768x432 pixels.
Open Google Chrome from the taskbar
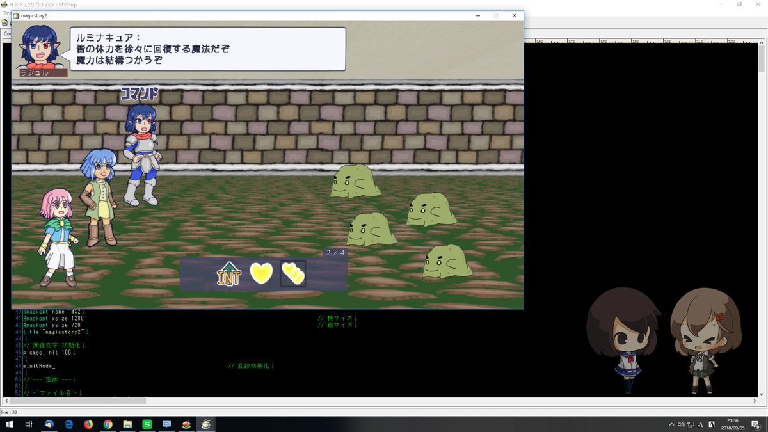pyautogui.click(x=108, y=424)
